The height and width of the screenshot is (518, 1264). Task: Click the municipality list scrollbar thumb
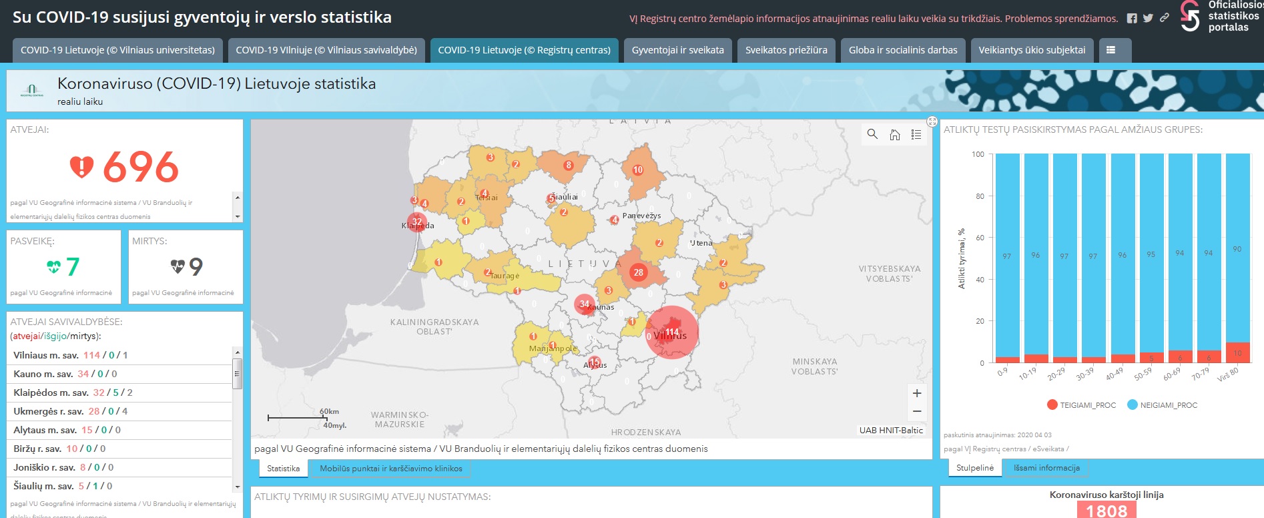tap(237, 373)
